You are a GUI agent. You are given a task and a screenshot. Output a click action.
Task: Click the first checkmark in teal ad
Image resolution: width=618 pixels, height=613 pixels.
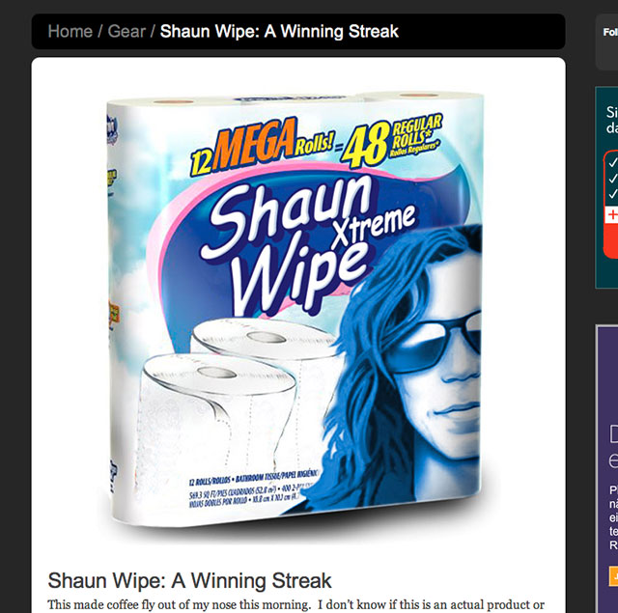click(x=613, y=162)
